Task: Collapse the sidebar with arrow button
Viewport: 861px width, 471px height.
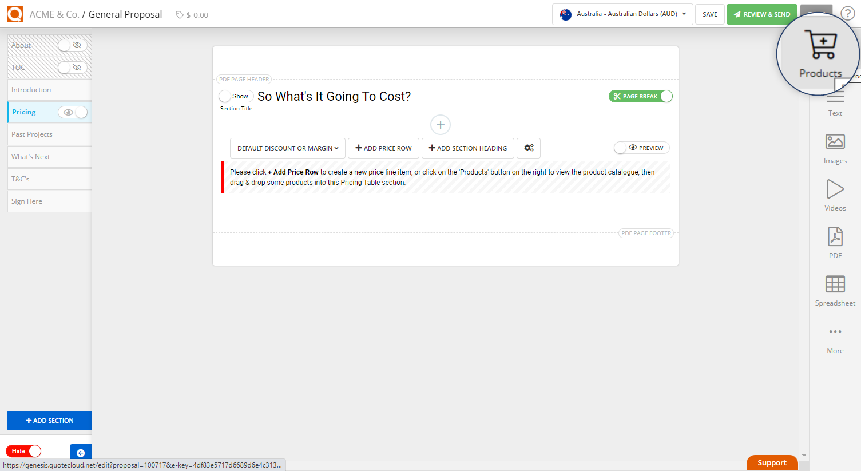Action: coord(81,452)
